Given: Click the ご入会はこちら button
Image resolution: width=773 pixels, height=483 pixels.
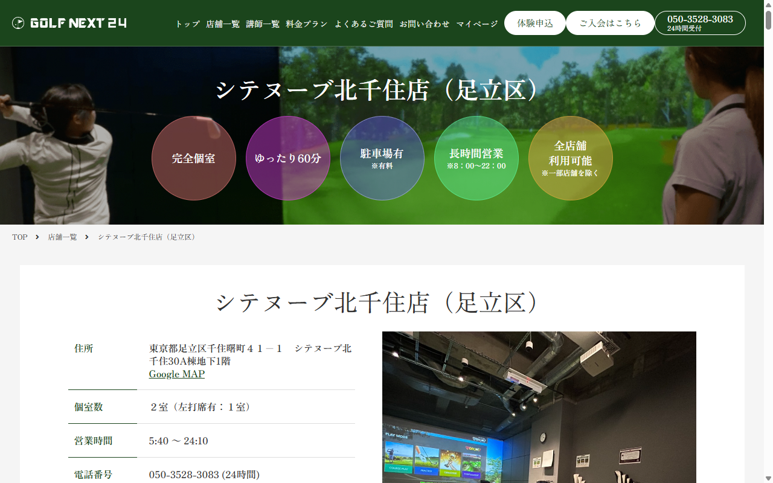Looking at the screenshot, I should tap(610, 23).
